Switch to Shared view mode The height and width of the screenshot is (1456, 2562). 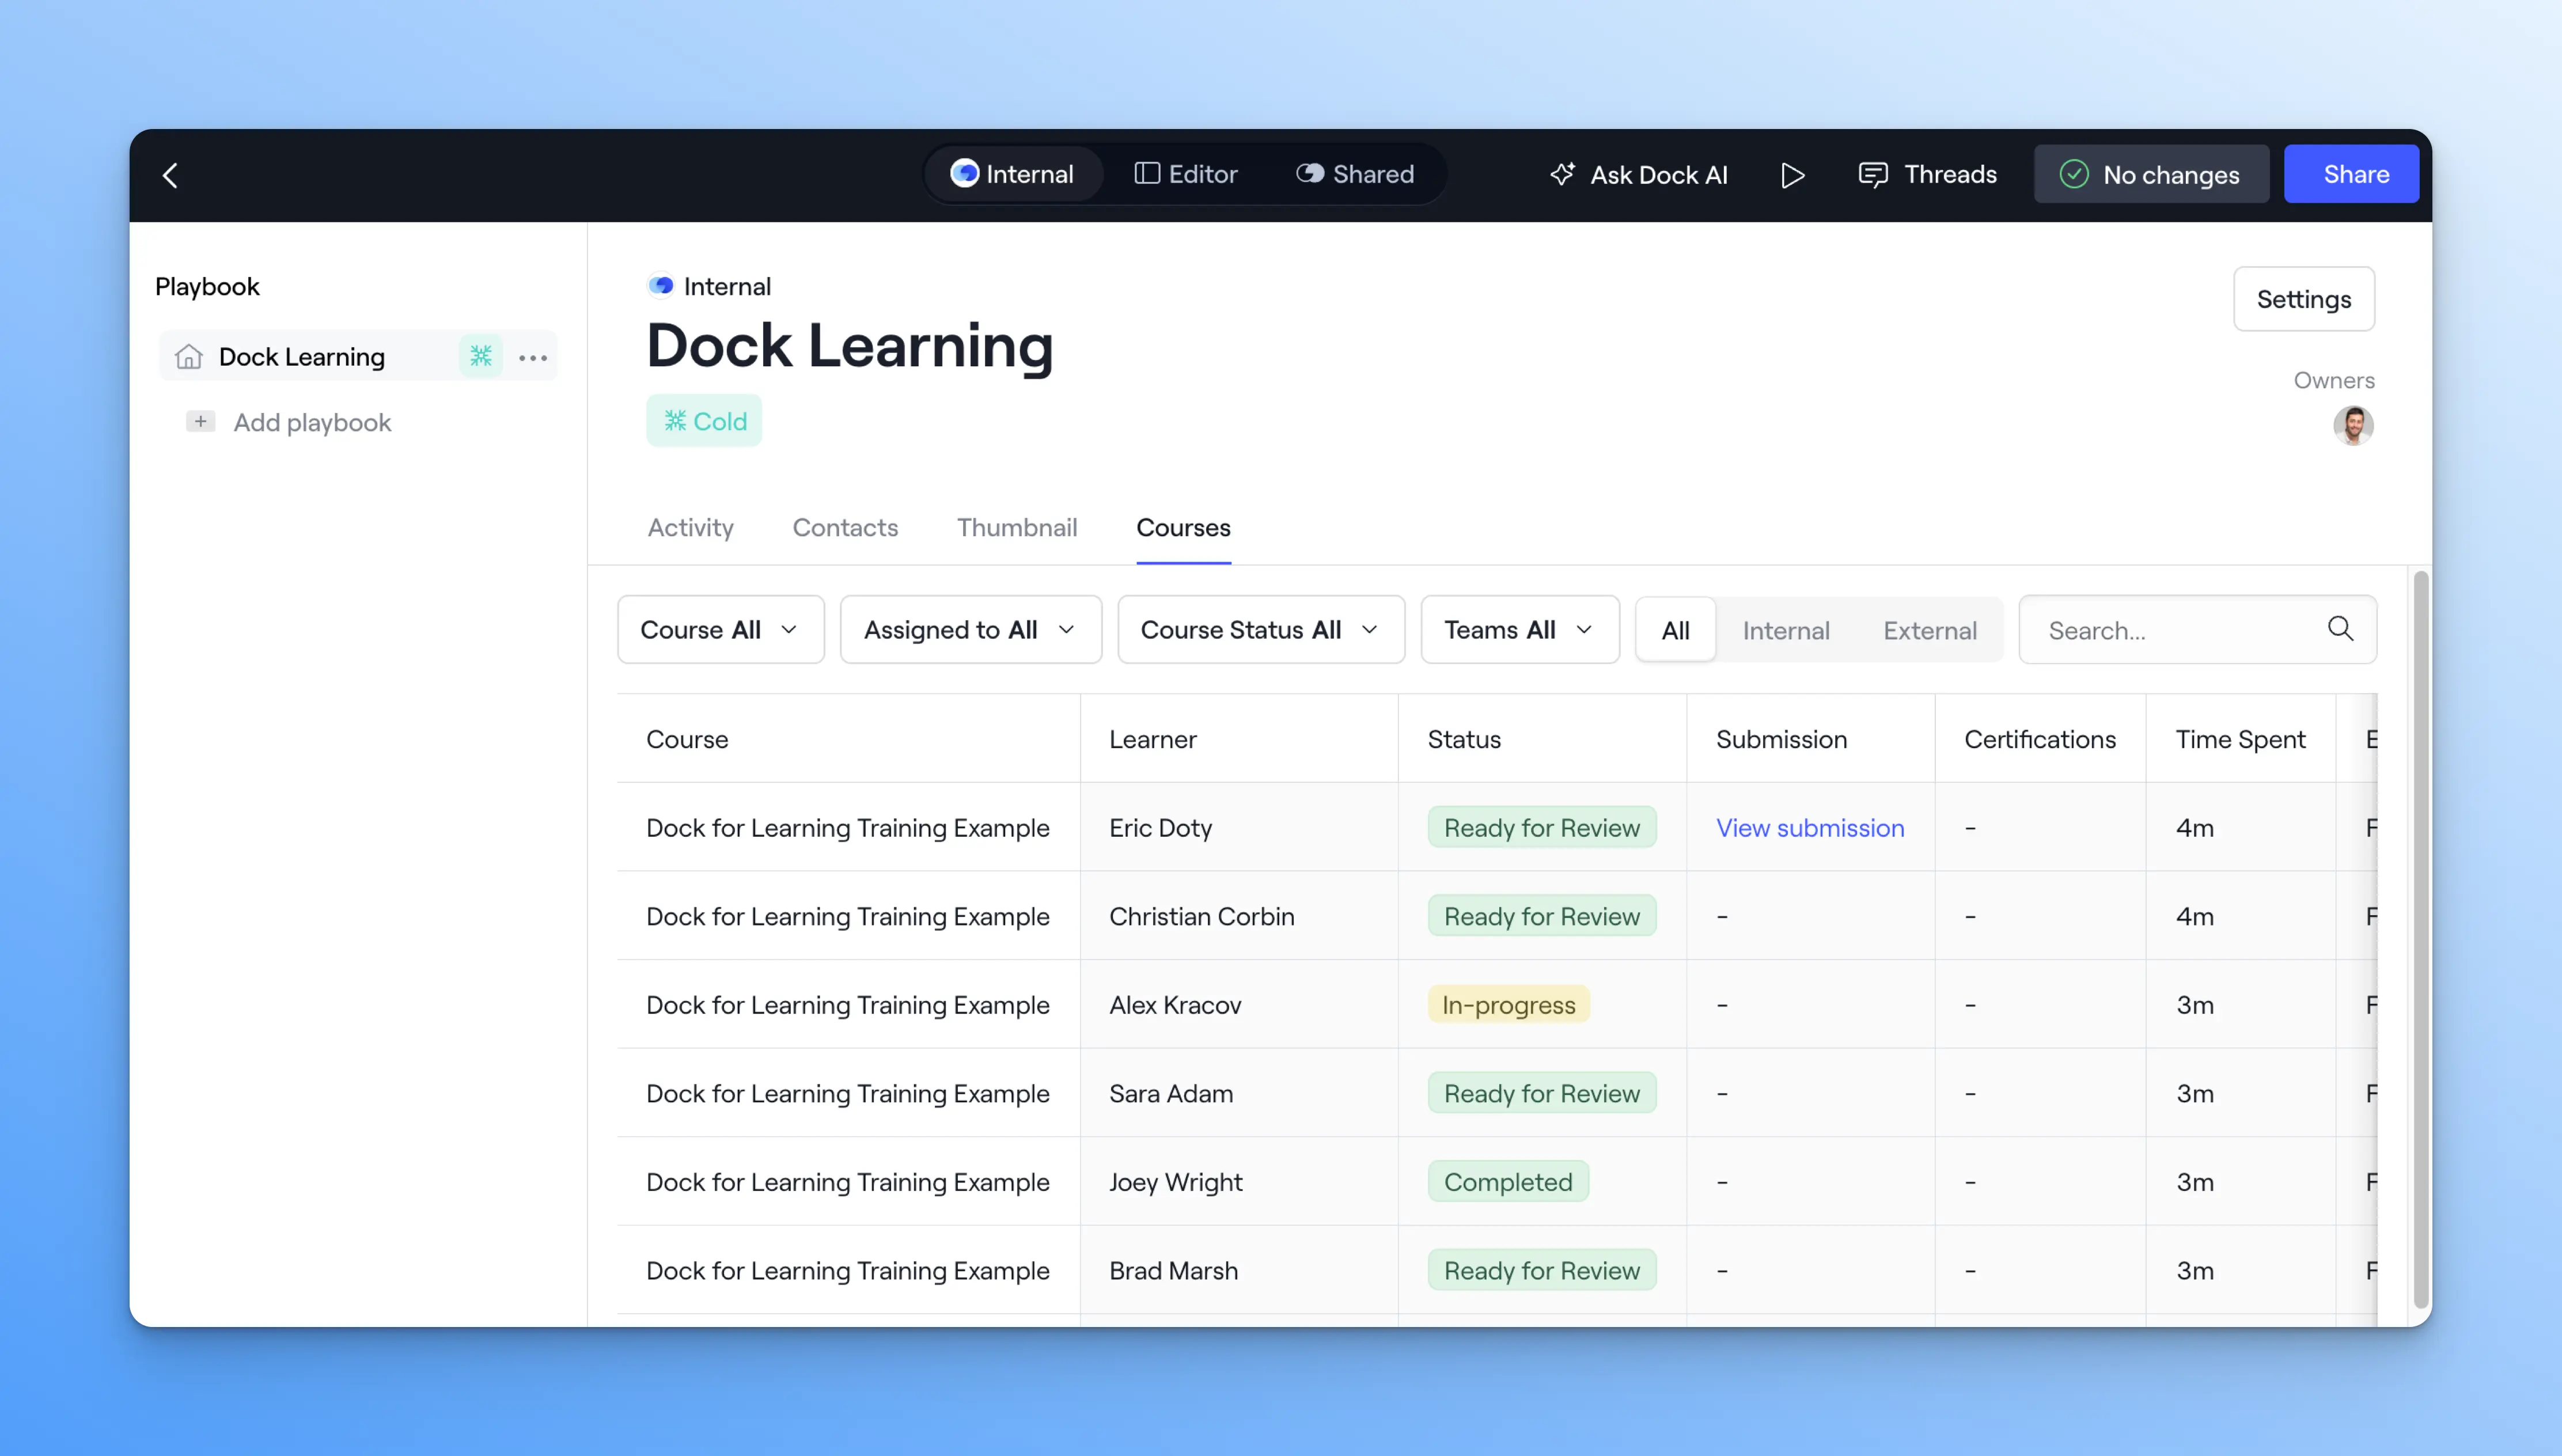pyautogui.click(x=1355, y=175)
